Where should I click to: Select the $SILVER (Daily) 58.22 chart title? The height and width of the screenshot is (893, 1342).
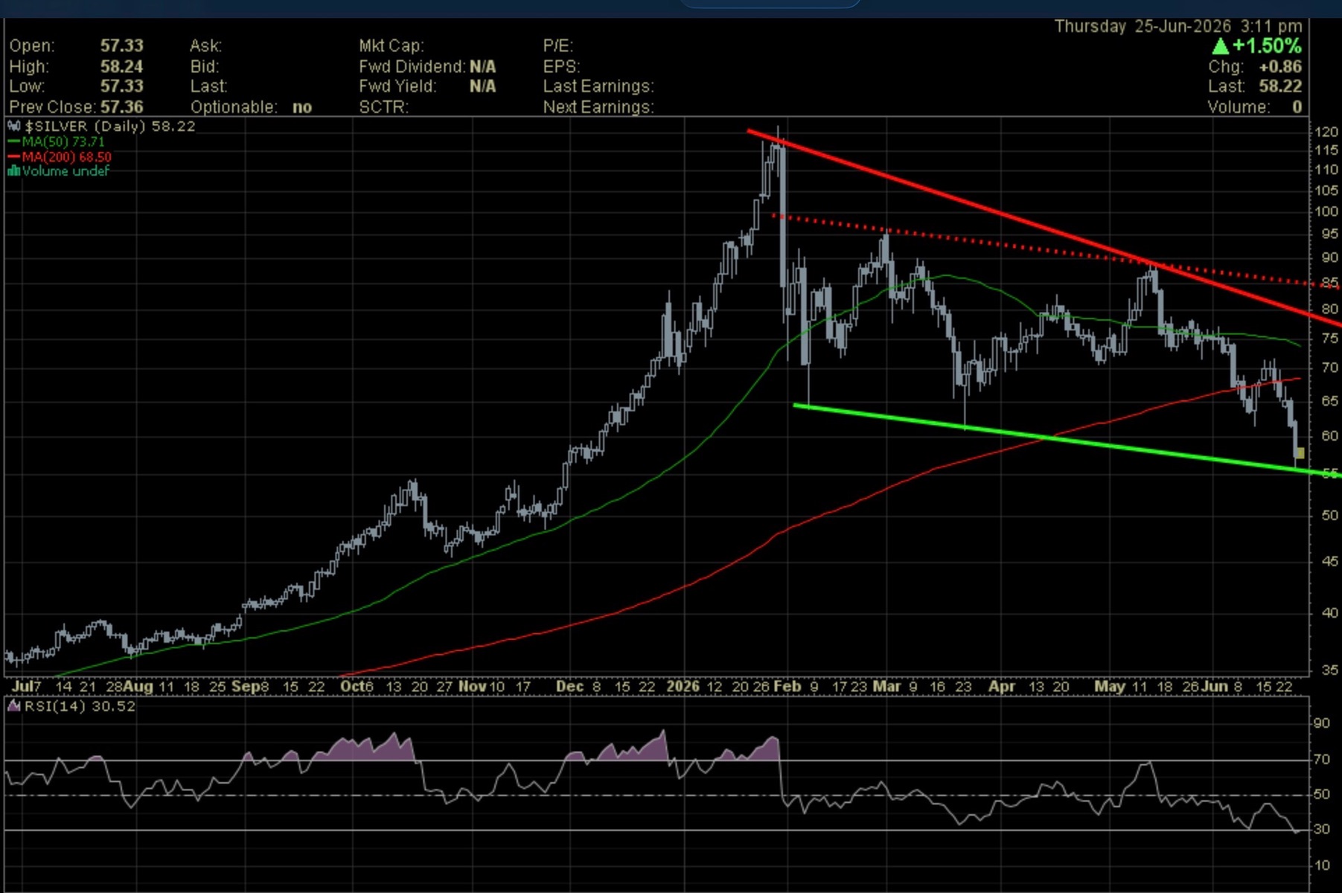tap(110, 127)
